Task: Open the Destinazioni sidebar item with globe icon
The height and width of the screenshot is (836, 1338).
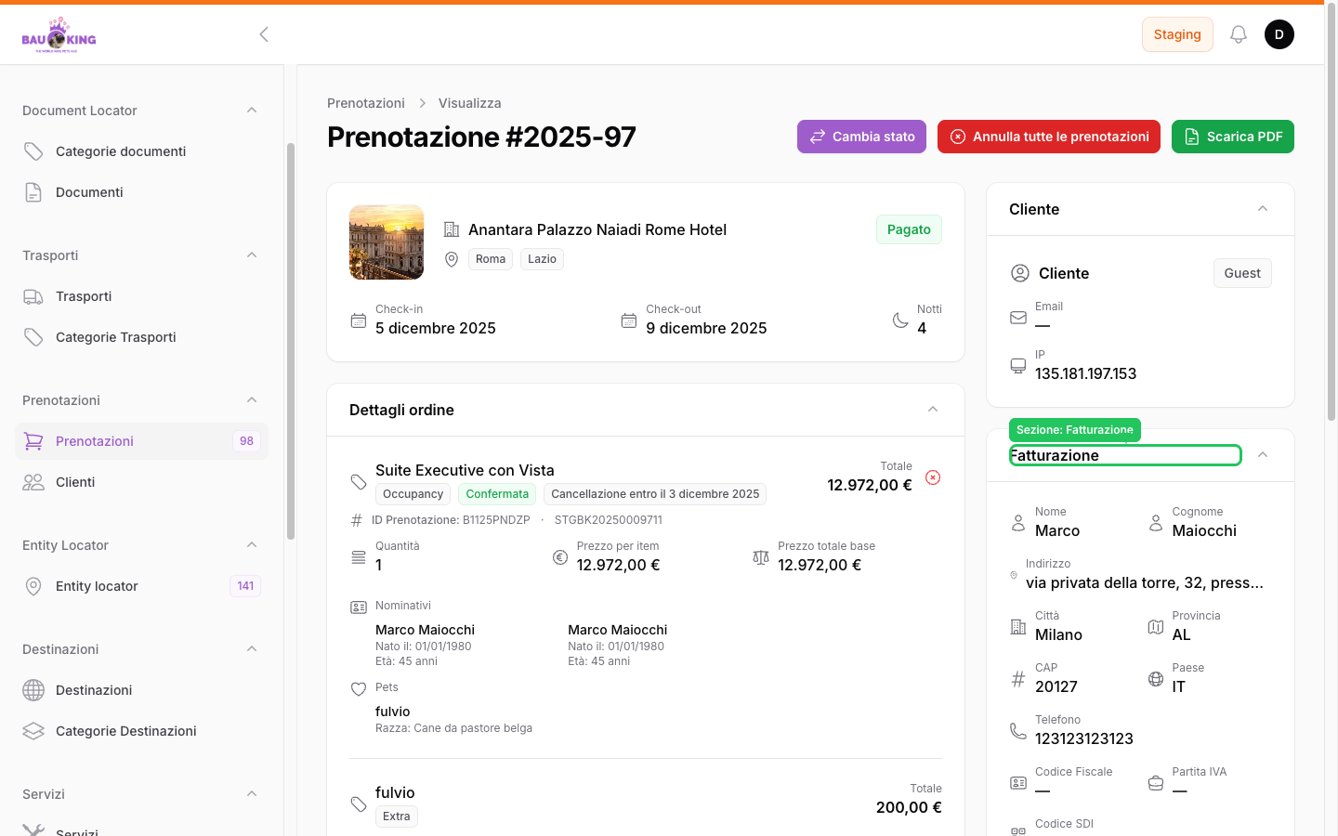Action: pyautogui.click(x=141, y=690)
